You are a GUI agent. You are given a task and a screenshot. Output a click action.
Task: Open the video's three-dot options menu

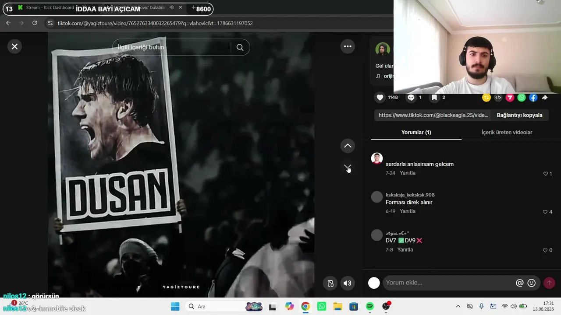[x=348, y=46]
